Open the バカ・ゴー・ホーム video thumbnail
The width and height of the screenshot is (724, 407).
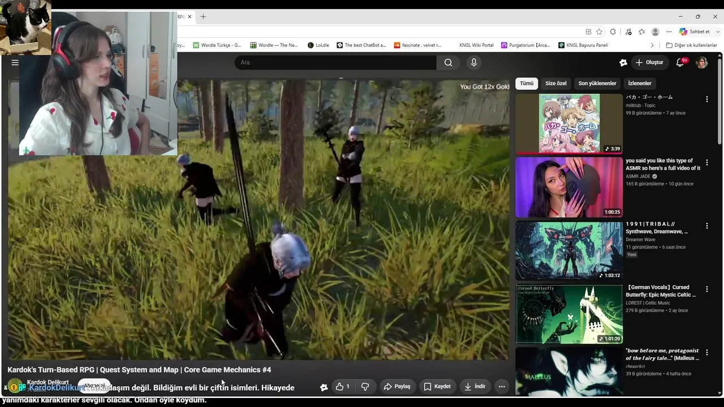pos(569,123)
